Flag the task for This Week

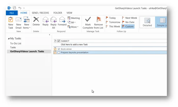(x=113, y=26)
